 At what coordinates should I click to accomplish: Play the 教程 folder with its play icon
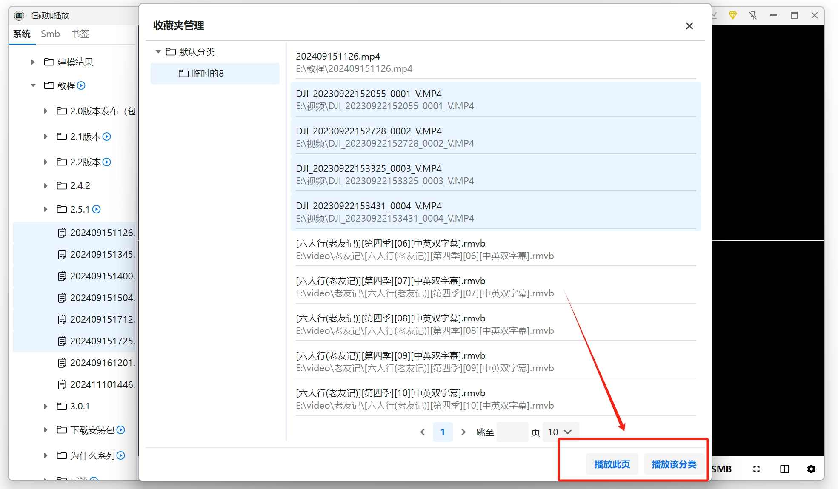[81, 85]
